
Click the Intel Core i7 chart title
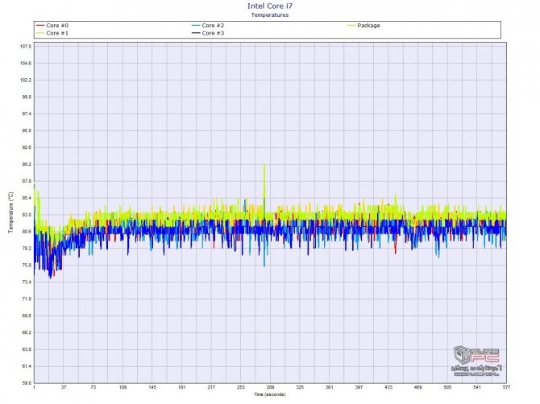pyautogui.click(x=270, y=6)
